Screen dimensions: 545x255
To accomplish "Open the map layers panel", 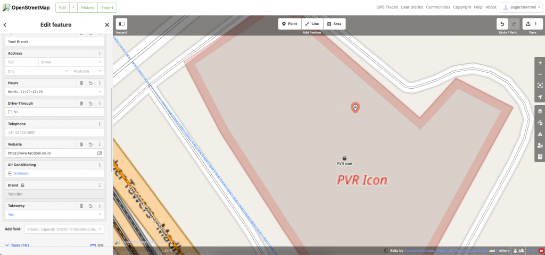I will 540,112.
